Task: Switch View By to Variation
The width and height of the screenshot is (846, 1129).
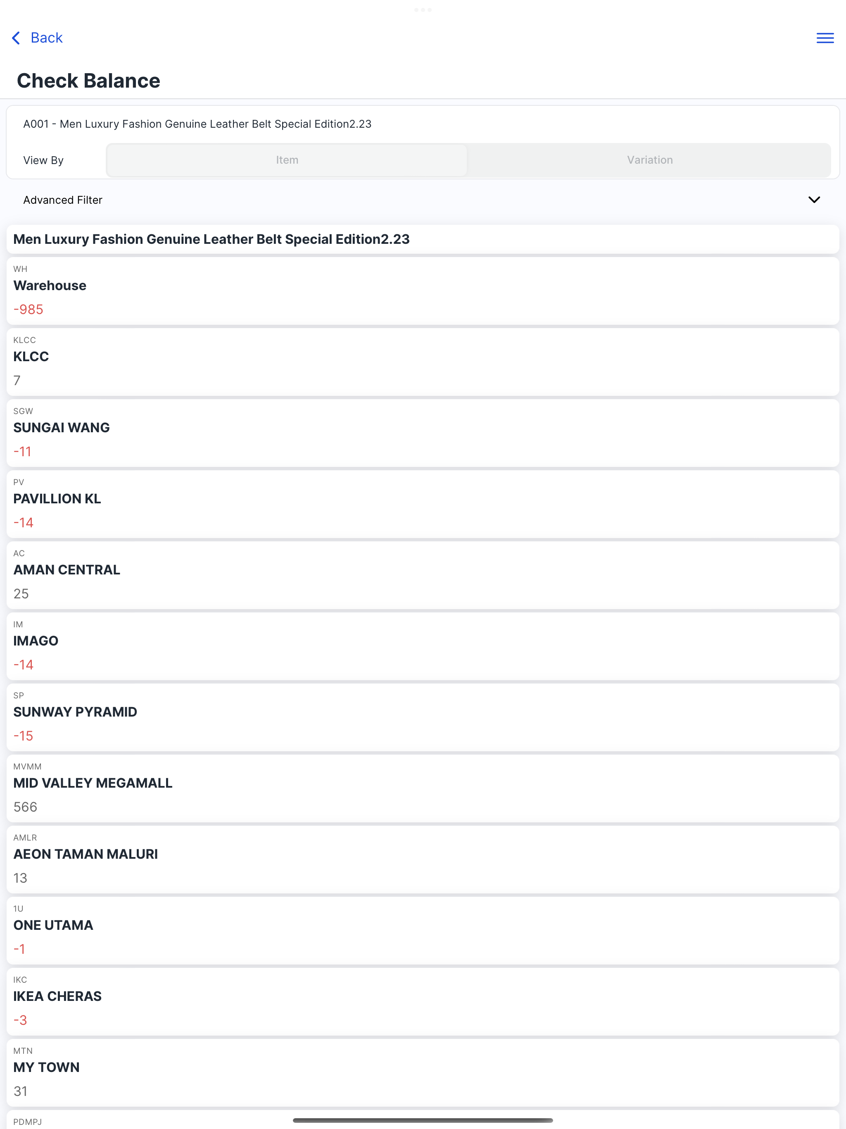Action: [649, 160]
